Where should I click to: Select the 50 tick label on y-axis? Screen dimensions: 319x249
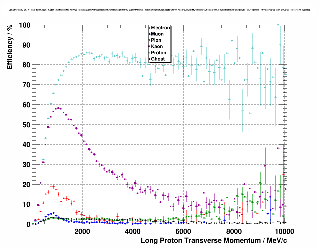point(26,125)
